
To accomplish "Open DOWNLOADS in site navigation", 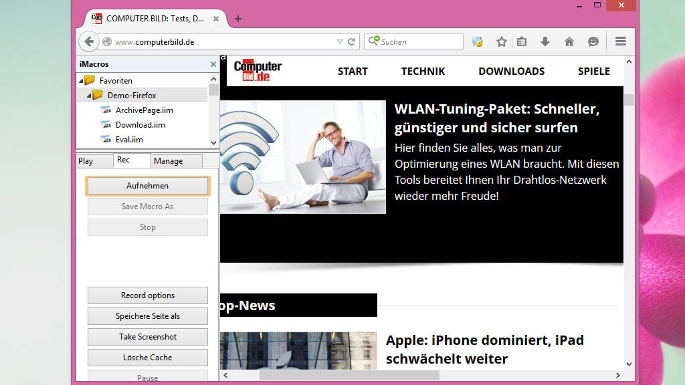I will [x=512, y=71].
